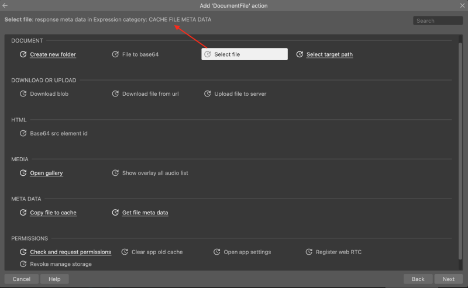468x288 pixels.
Task: Select Download file from url action
Action: pyautogui.click(x=150, y=93)
